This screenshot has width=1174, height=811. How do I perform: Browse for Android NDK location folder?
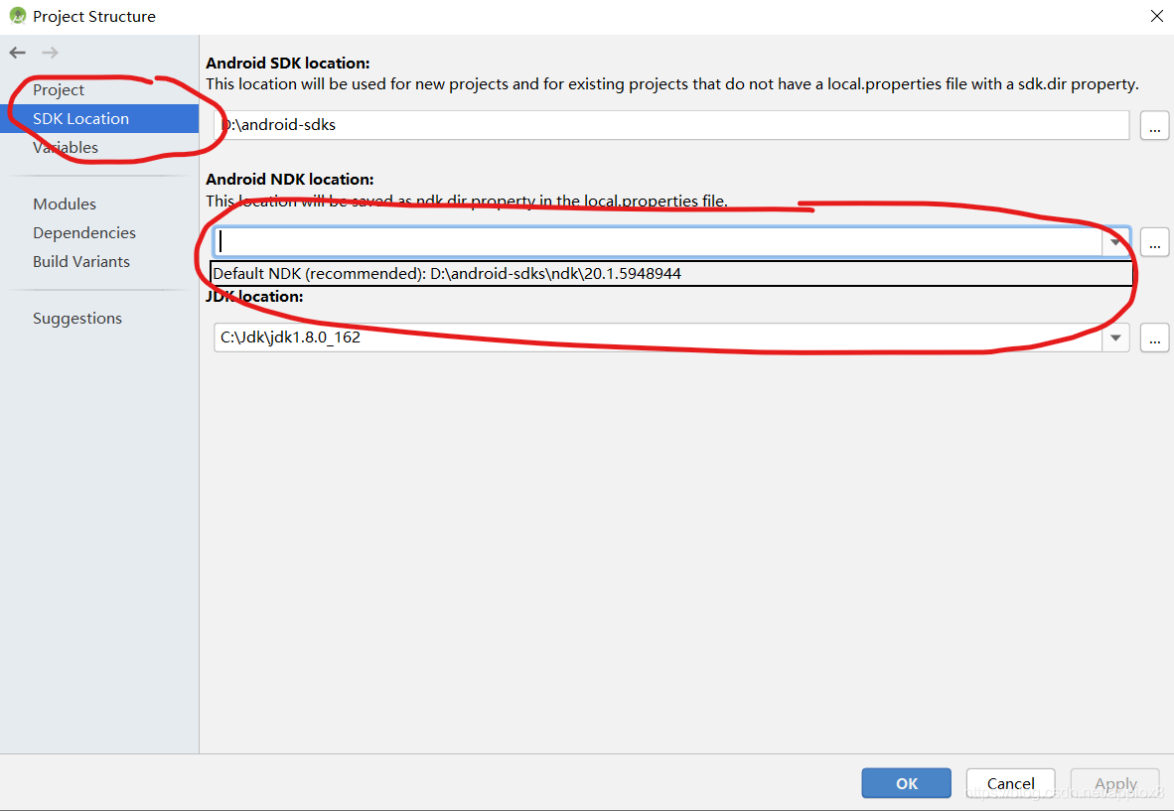click(x=1154, y=242)
